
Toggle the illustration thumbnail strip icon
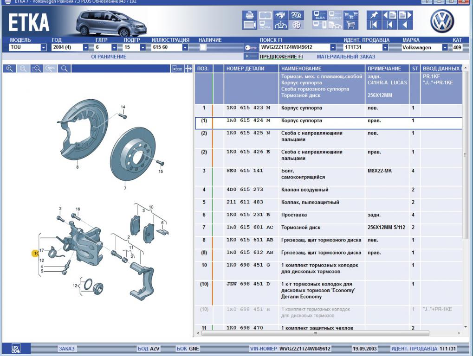tap(177, 69)
